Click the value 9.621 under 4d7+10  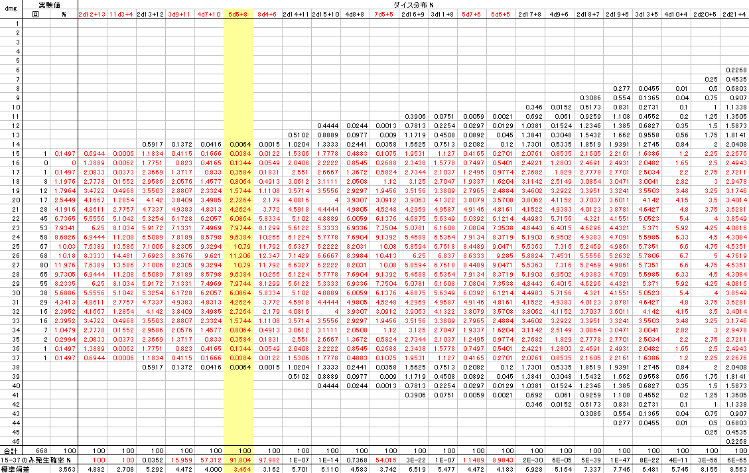pos(209,255)
